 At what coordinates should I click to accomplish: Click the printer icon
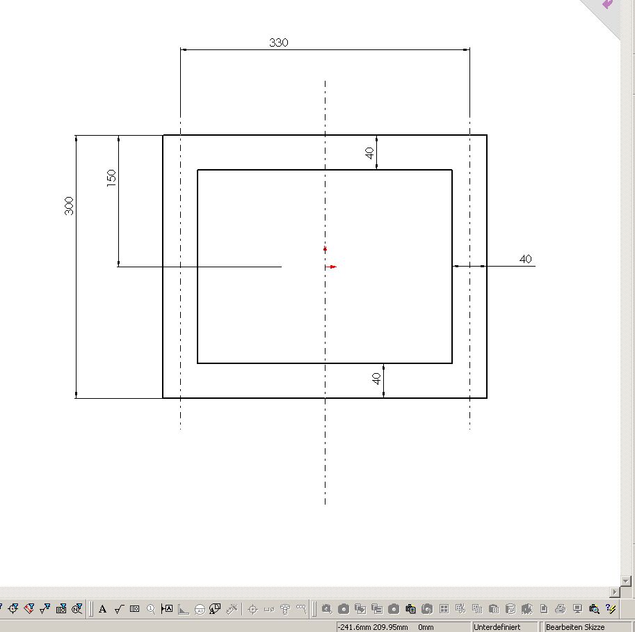tap(561, 609)
